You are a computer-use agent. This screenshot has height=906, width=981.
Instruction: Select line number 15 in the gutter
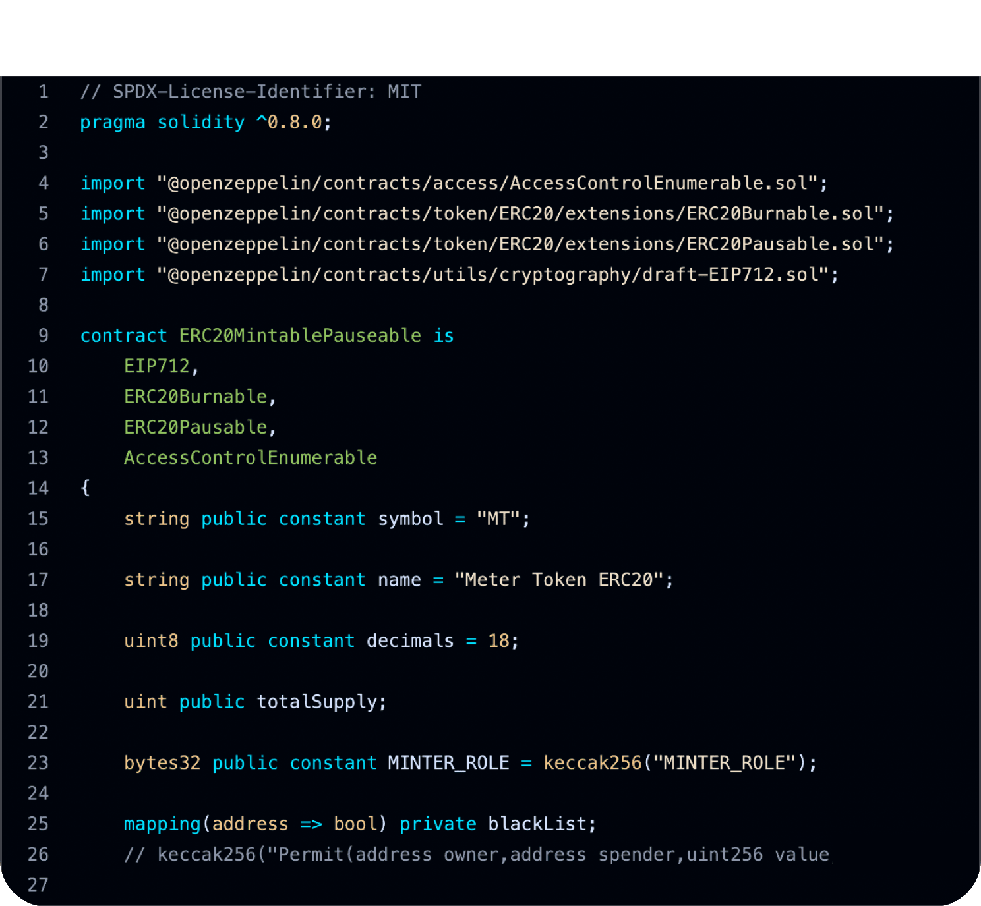(38, 519)
